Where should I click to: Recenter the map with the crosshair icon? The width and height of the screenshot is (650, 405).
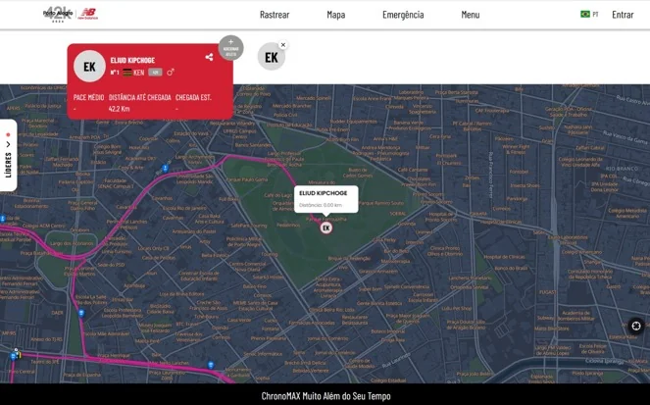click(x=636, y=326)
